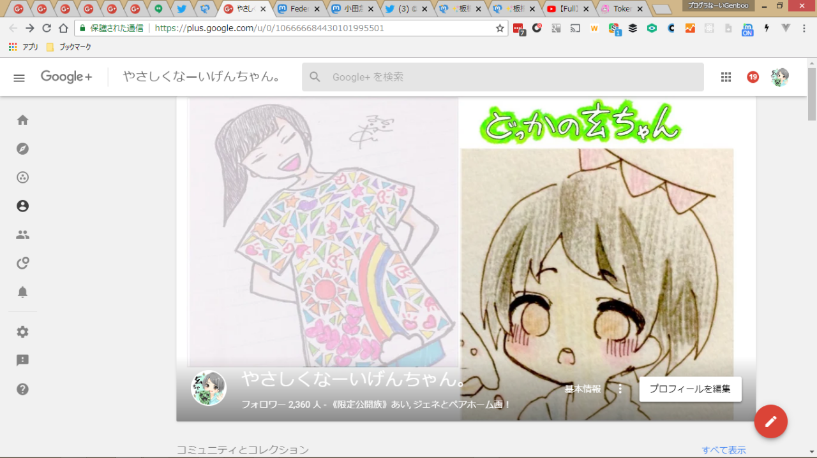Open the Google+ hamburger main menu

click(x=19, y=77)
